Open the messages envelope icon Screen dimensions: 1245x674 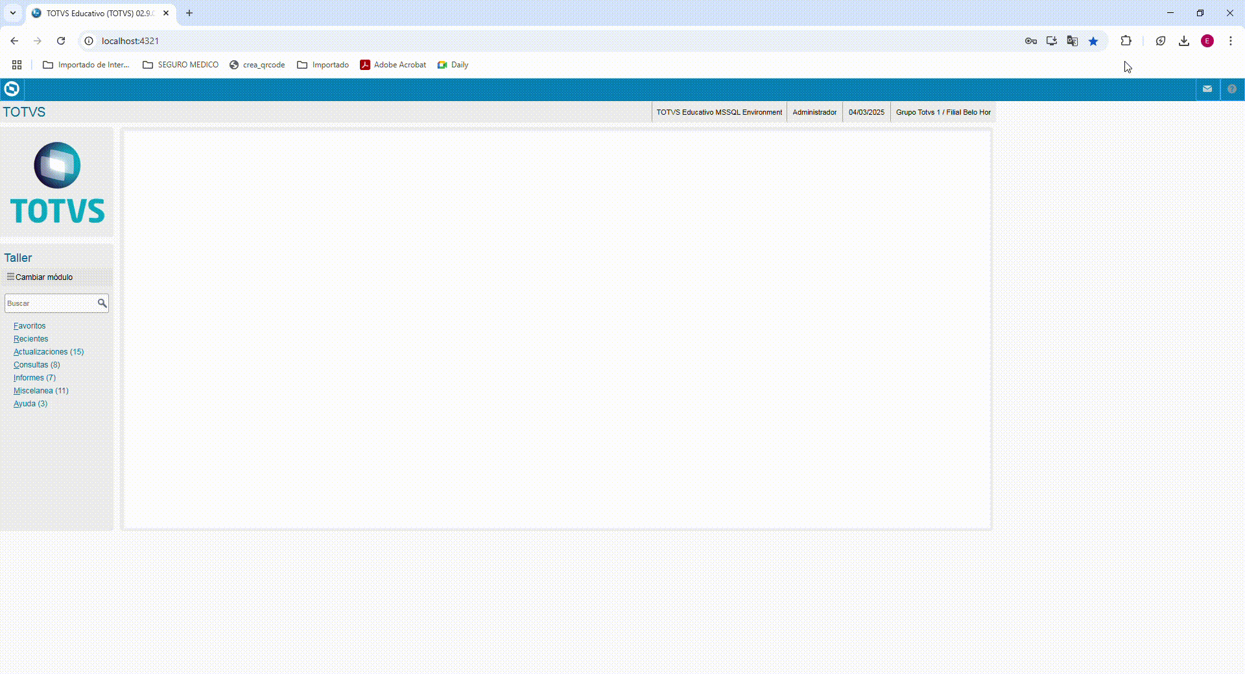pos(1207,89)
